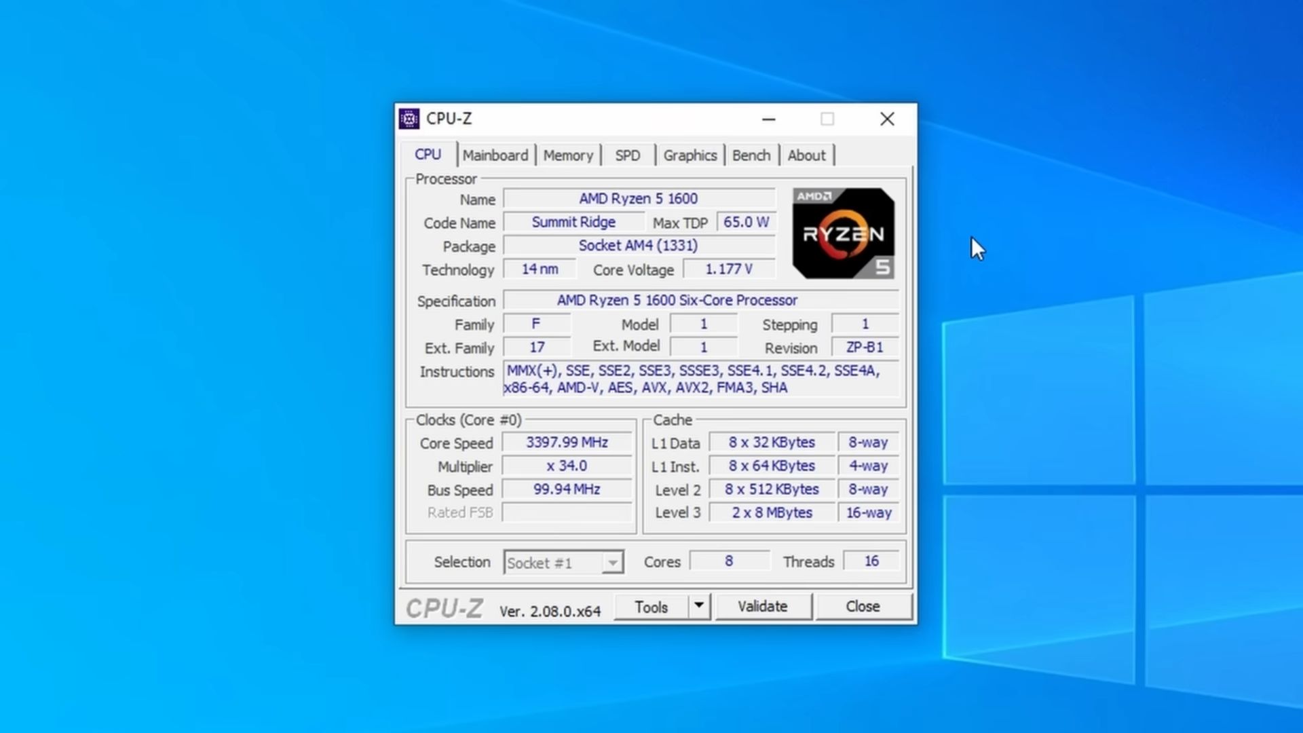1303x733 pixels.
Task: Click the Threads value '16'
Action: [x=871, y=561]
